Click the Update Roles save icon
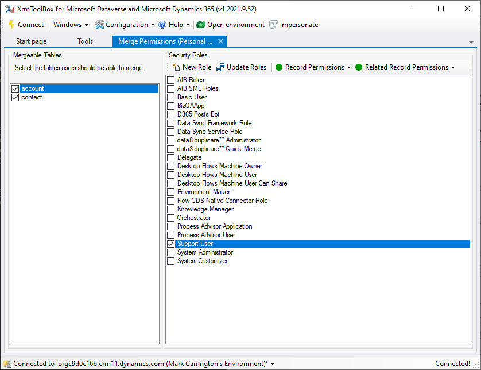Image resolution: width=481 pixels, height=370 pixels. point(220,67)
